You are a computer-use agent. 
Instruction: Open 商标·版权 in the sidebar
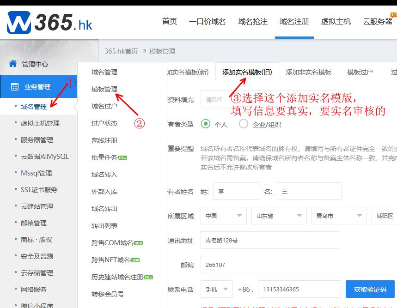pyautogui.click(x=37, y=241)
